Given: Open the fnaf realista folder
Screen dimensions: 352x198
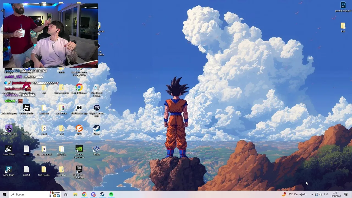Looking at the screenshot, I should click(x=44, y=171).
